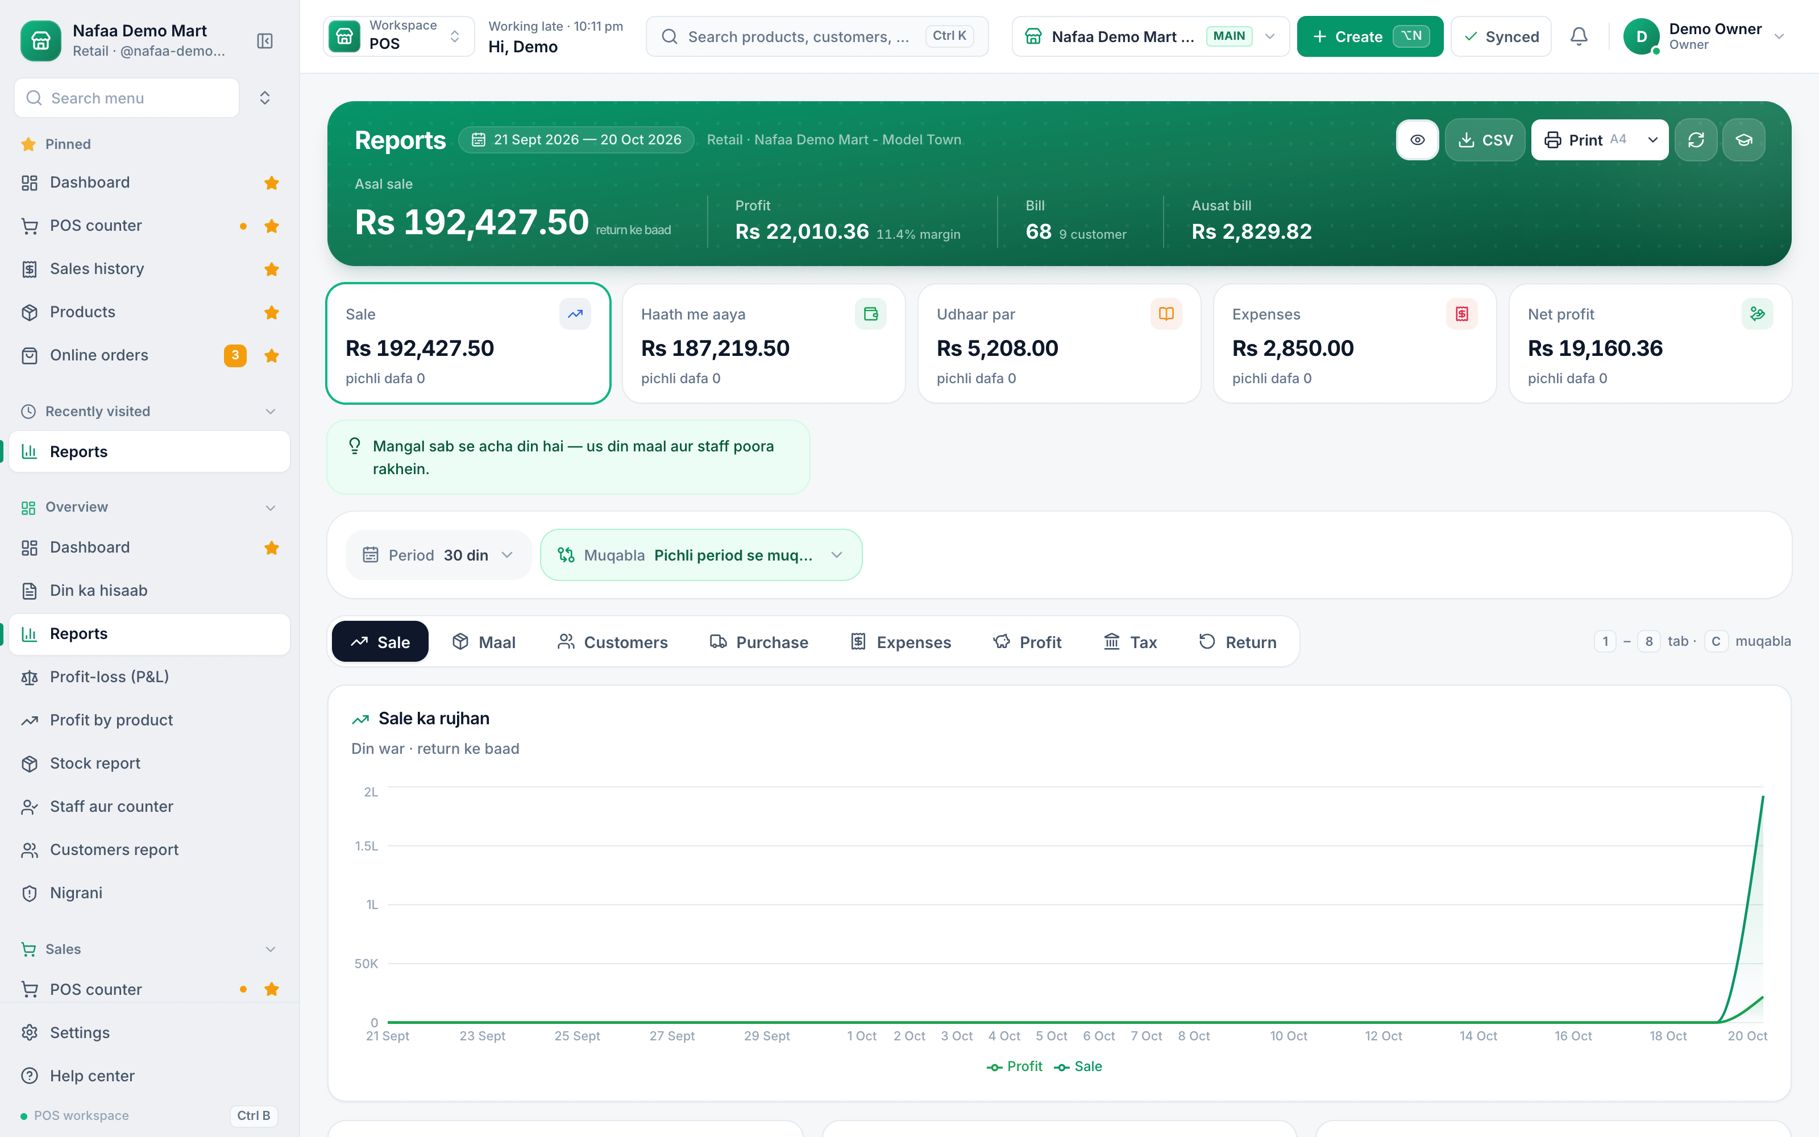Open Products in pinned menu

coord(149,312)
